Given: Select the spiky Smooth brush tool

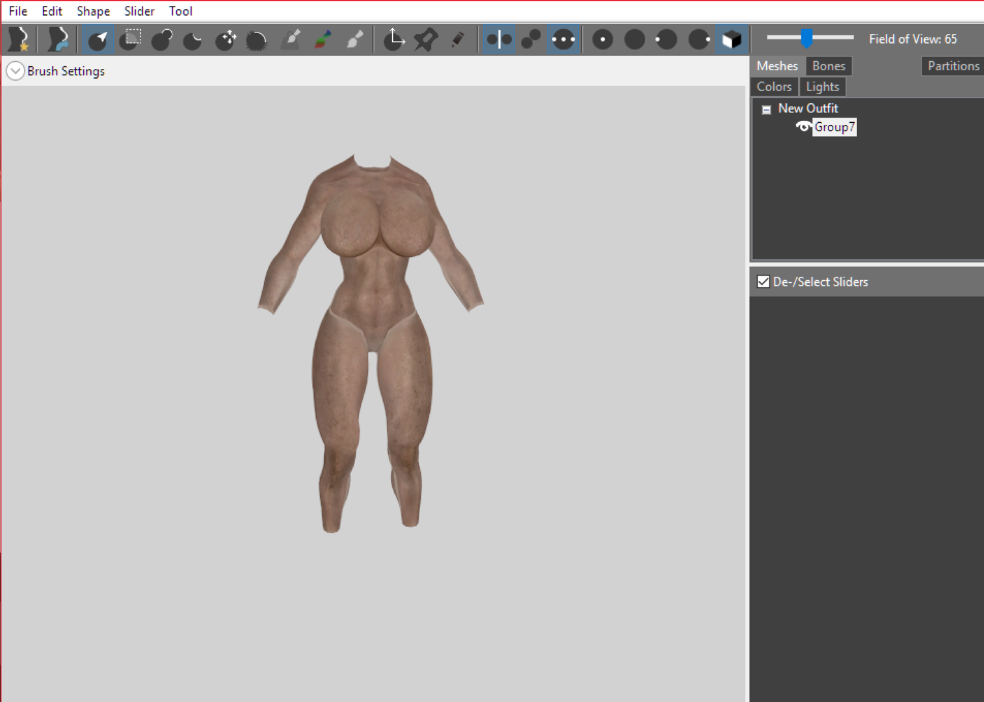Looking at the screenshot, I should tap(257, 40).
